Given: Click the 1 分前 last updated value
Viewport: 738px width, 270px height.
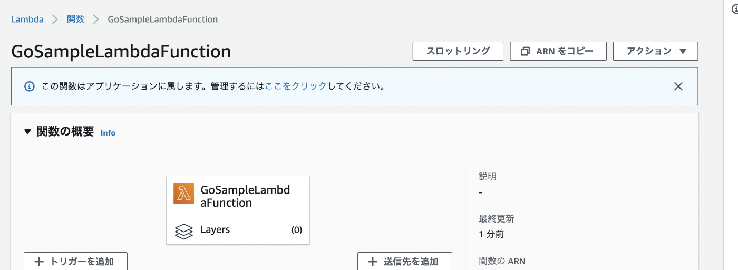Looking at the screenshot, I should click(491, 234).
